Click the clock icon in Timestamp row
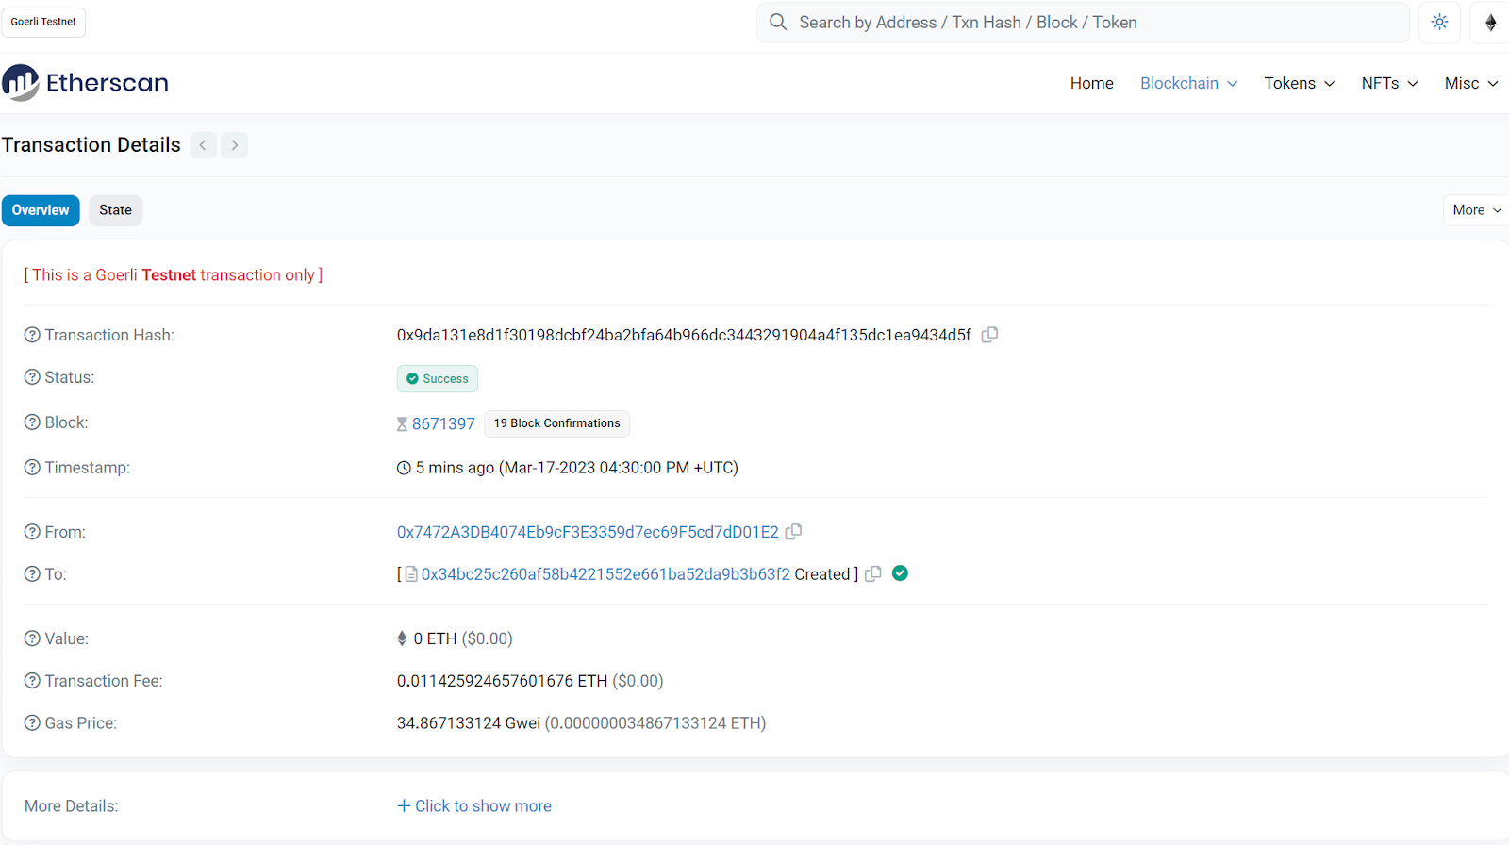The image size is (1509, 845). [x=404, y=468]
